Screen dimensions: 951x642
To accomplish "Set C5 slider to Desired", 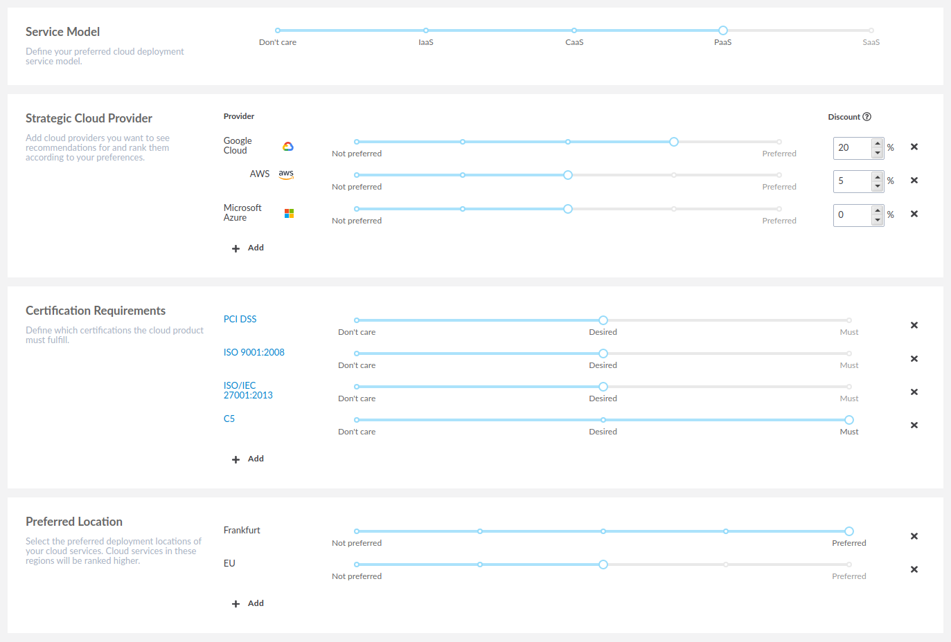I will click(x=603, y=420).
